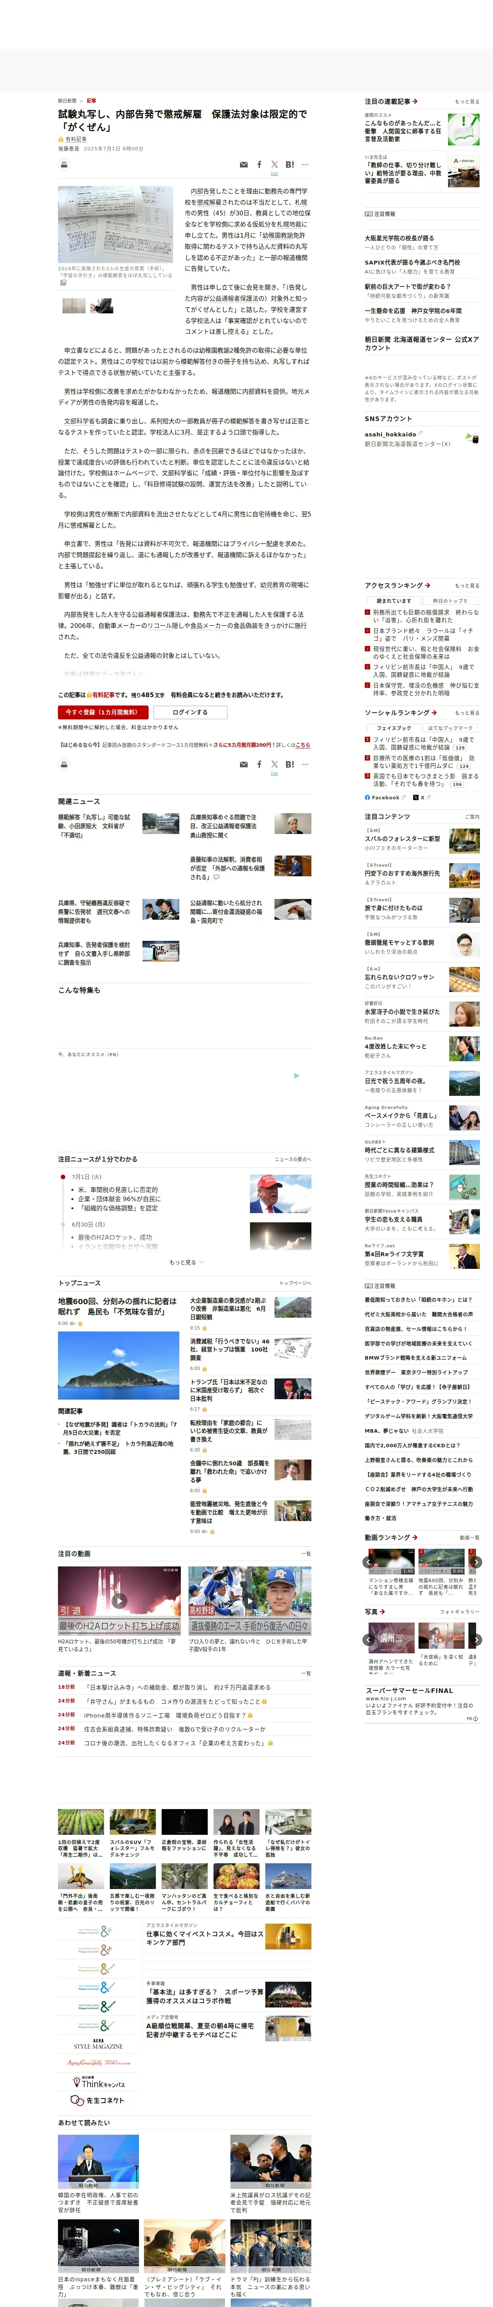Play the H2A rocket launch video
Screen dimensions: 493x2307
pyautogui.click(x=119, y=1600)
